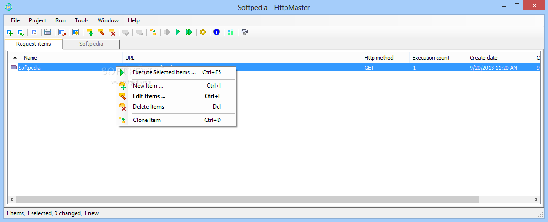Click the GET method cell
The width and height of the screenshot is (548, 222).
coord(369,68)
